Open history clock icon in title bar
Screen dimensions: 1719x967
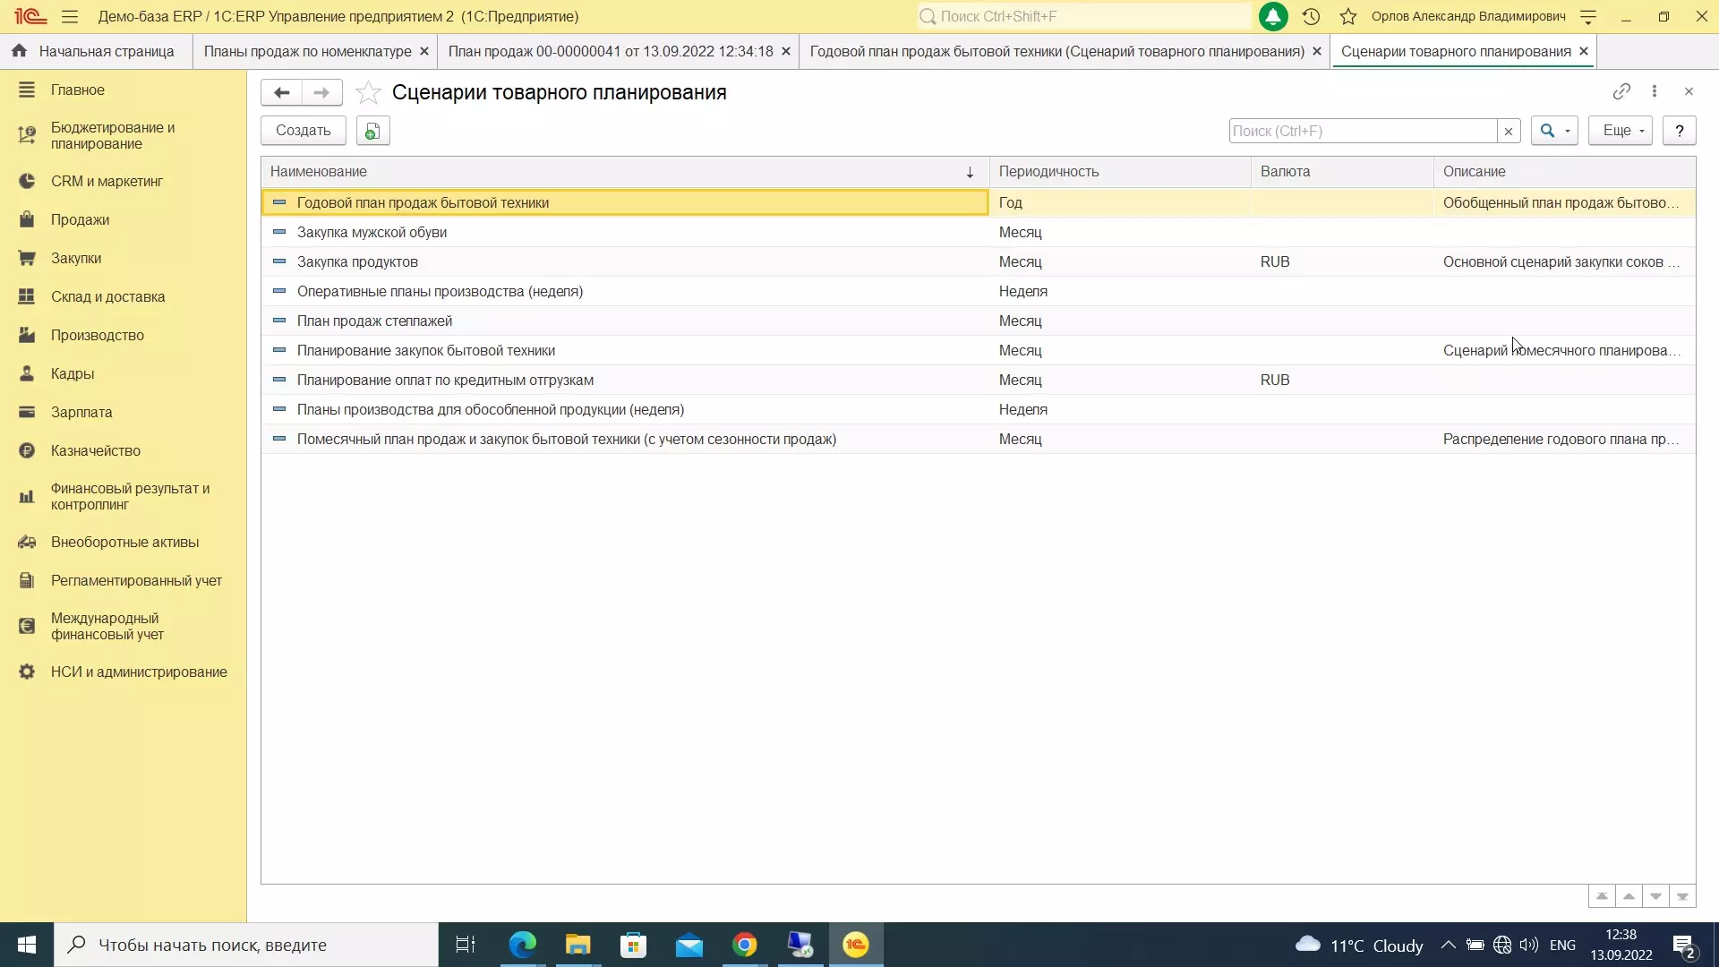pyautogui.click(x=1311, y=16)
